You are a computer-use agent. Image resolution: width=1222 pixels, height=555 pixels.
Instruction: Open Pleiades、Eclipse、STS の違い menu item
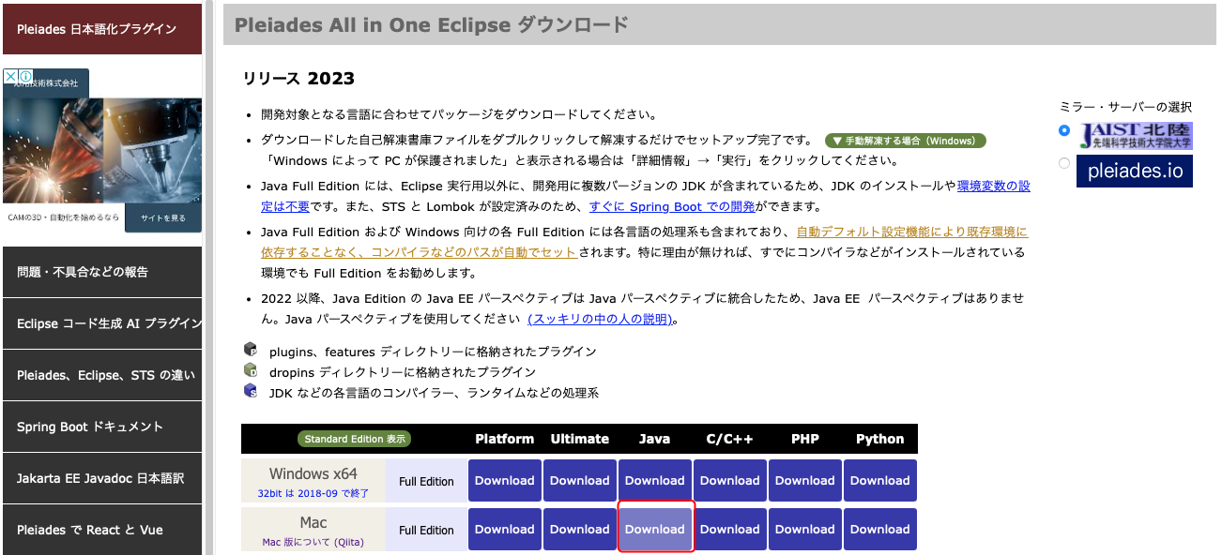tap(101, 375)
